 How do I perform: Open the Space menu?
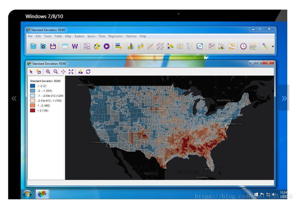pyautogui.click(x=91, y=36)
